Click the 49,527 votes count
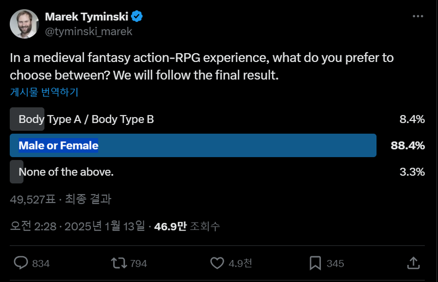 point(33,199)
